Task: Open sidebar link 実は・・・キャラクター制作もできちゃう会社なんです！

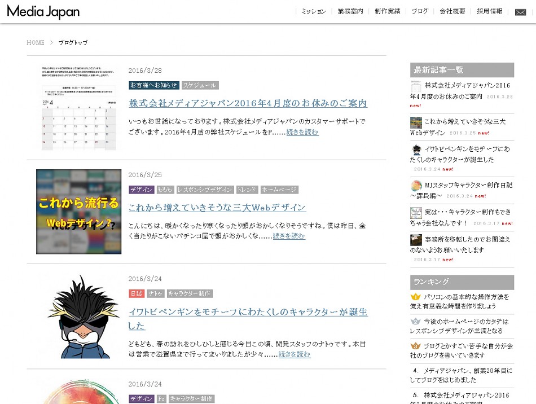Action: pyautogui.click(x=461, y=217)
